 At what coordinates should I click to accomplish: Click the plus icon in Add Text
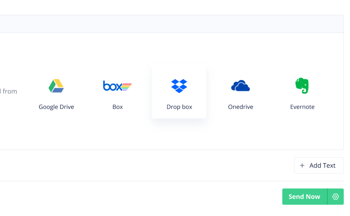[302, 165]
